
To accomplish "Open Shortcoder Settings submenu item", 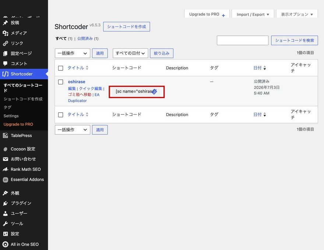I will coord(11,116).
